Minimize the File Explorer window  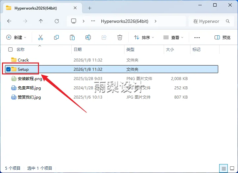tap(200, 5)
